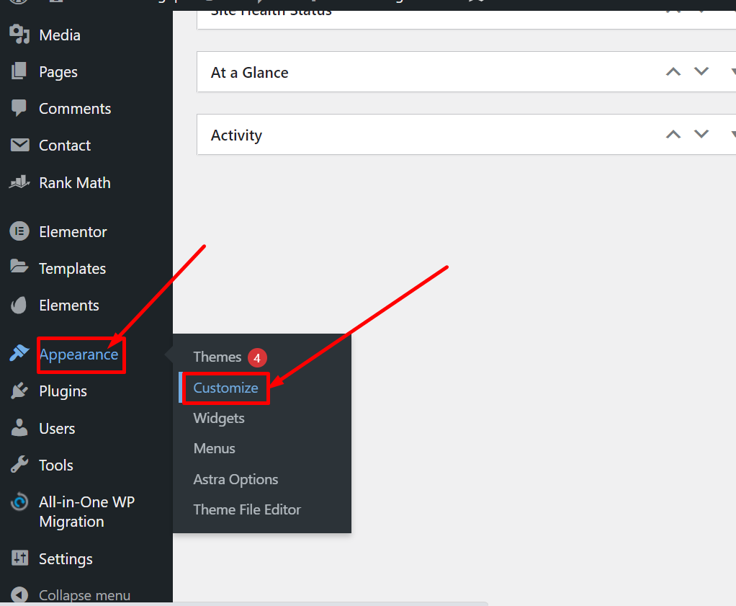Open the Elementor menu
This screenshot has height=606, width=736.
pyautogui.click(x=73, y=231)
